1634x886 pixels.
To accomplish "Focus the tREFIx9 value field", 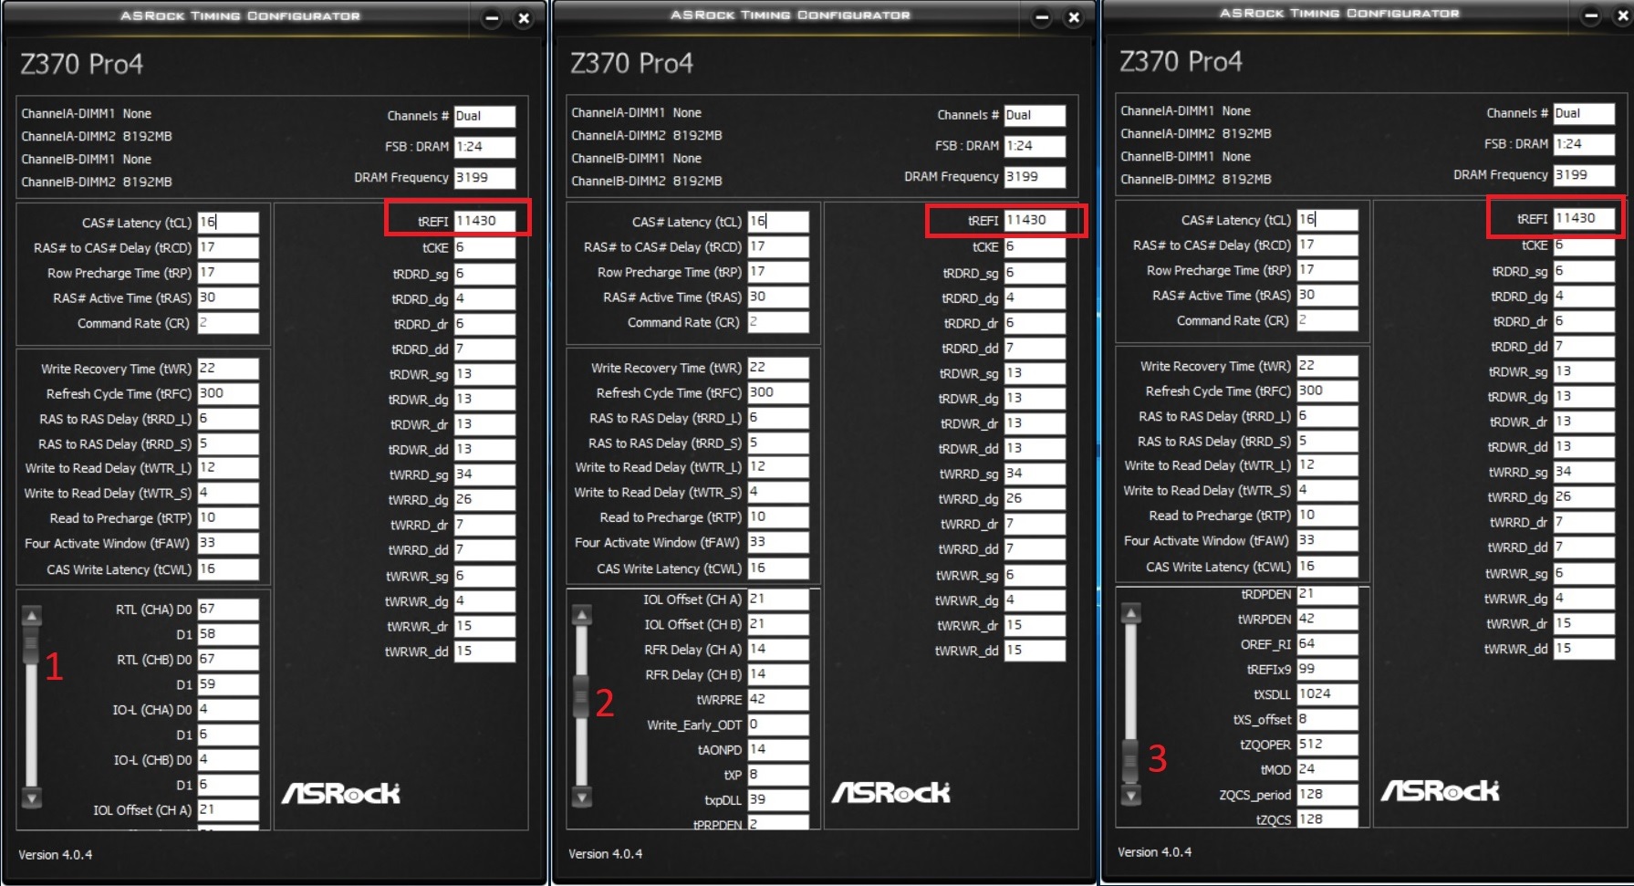I will pyautogui.click(x=1327, y=669).
